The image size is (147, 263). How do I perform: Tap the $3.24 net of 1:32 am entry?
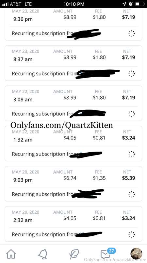pyautogui.click(x=128, y=138)
